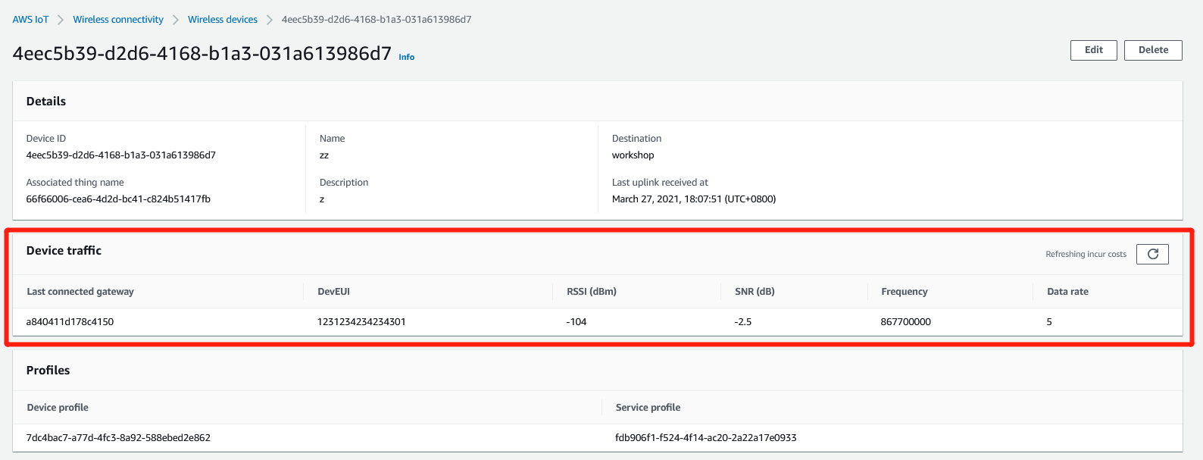1203x460 pixels.
Task: Click the Delete button
Action: pyautogui.click(x=1153, y=50)
